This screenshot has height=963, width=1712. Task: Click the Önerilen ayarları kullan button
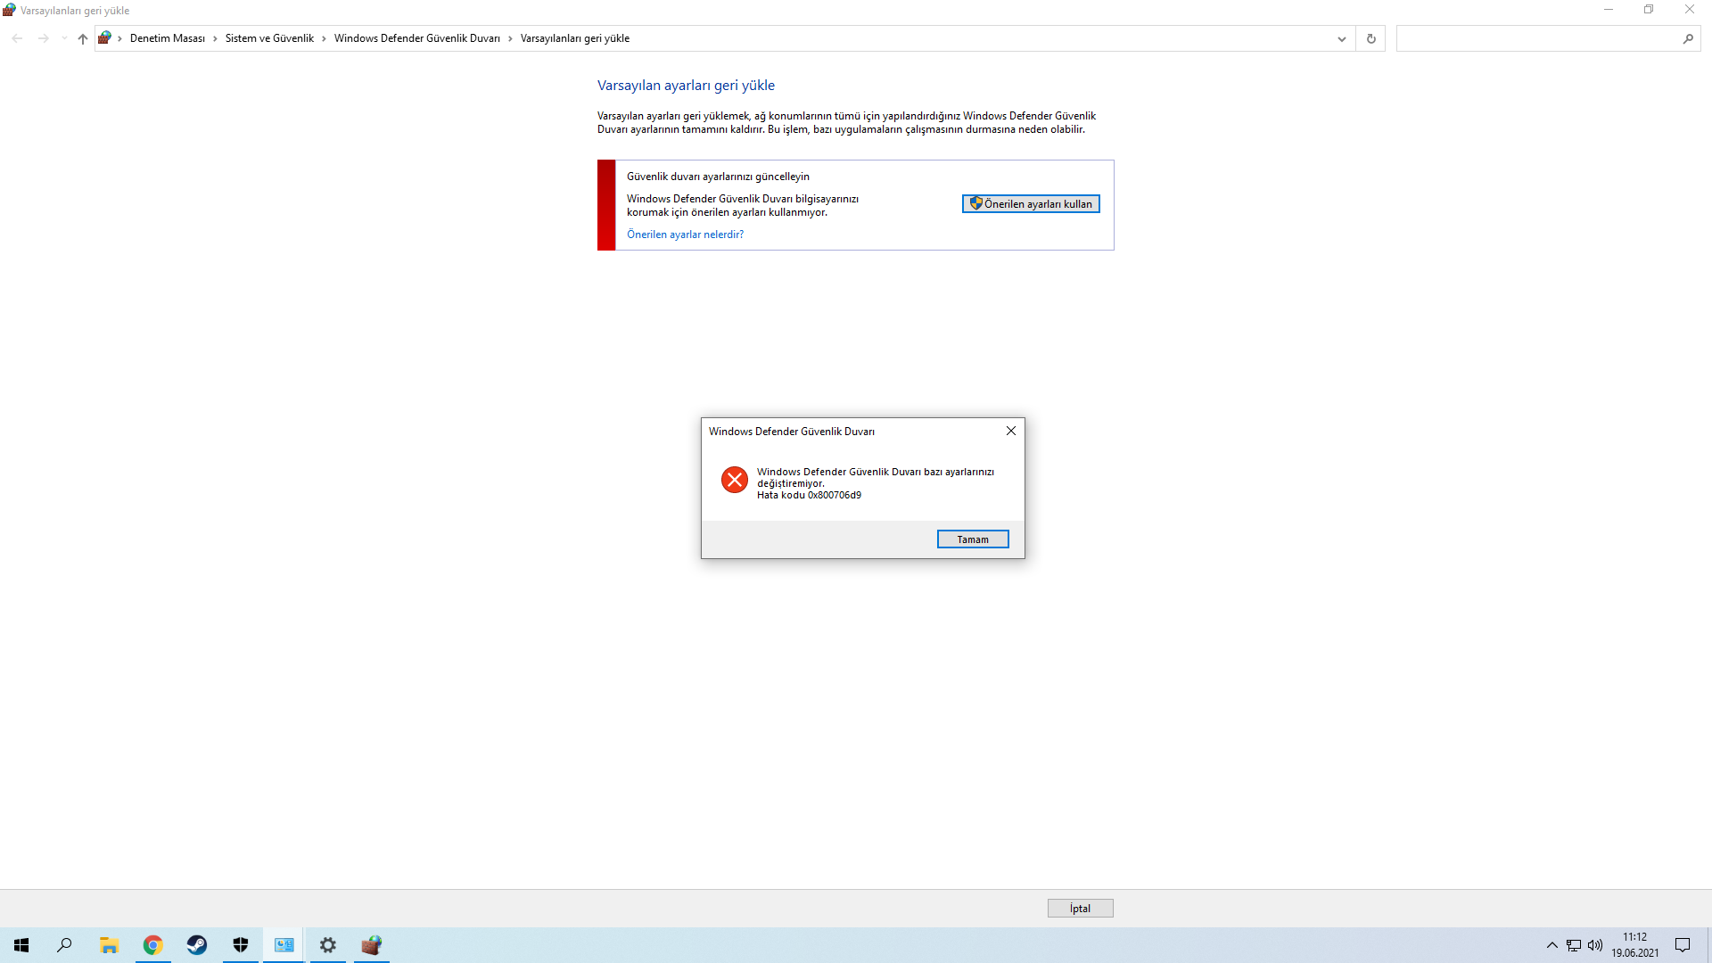coord(1031,204)
